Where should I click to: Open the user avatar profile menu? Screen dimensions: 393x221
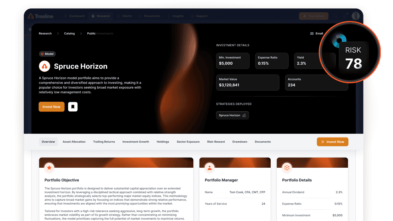(x=355, y=16)
